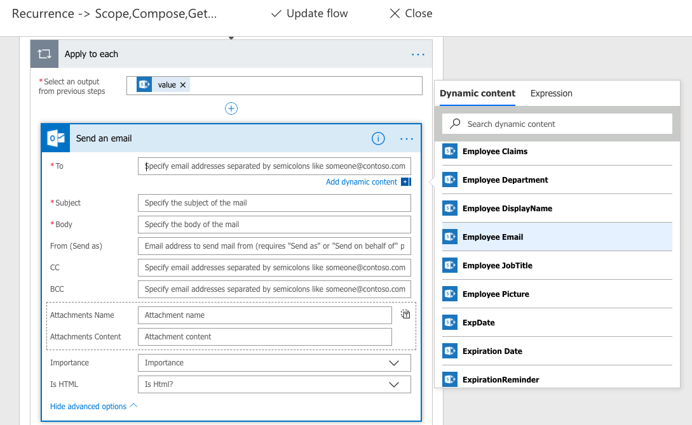Expand the Is HTML dropdown
The width and height of the screenshot is (692, 425).
pos(394,384)
